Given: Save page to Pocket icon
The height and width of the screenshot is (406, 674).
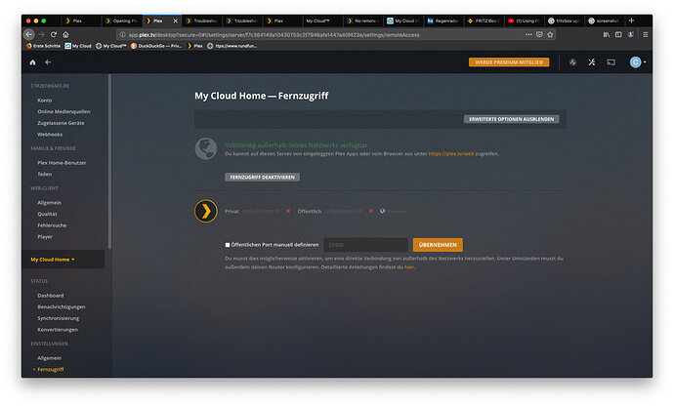Looking at the screenshot, I should click(x=539, y=34).
